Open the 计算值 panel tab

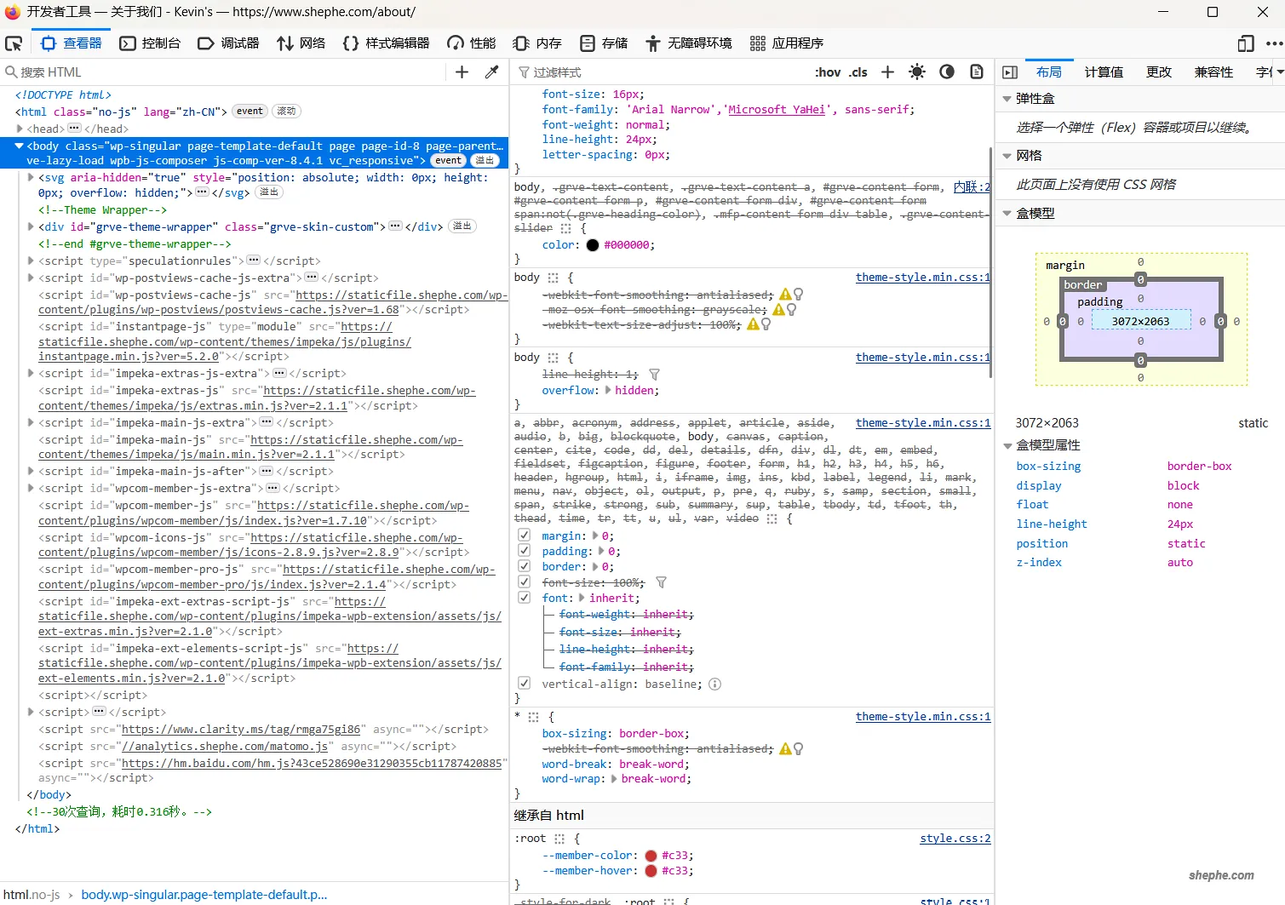point(1104,72)
